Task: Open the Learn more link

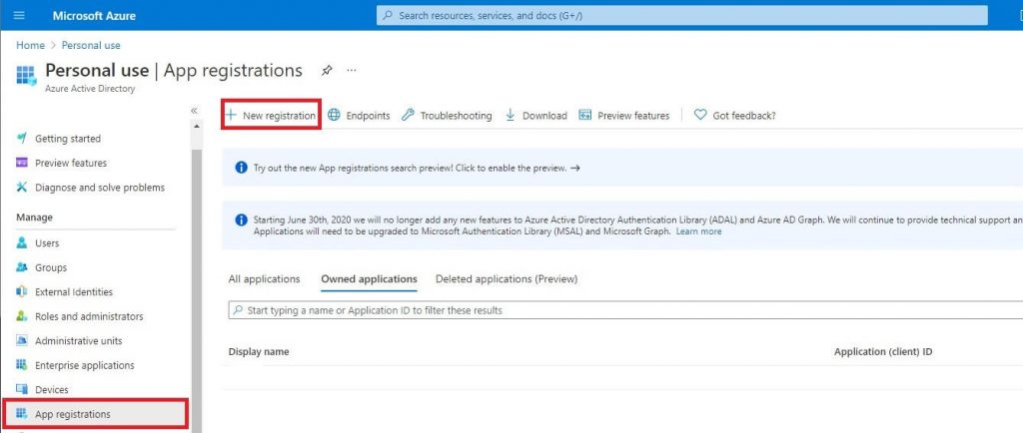Action: pos(698,231)
